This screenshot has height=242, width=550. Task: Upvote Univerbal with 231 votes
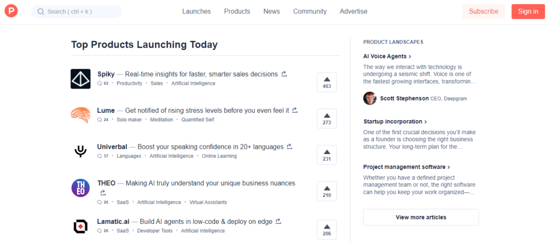point(327,155)
